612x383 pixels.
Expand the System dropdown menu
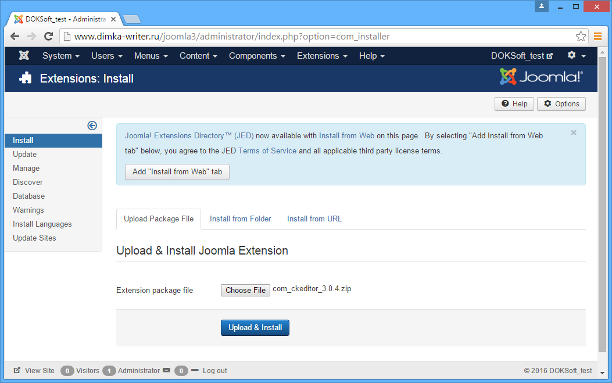[x=60, y=56]
